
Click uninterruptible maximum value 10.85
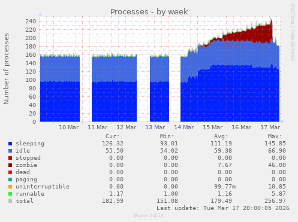click(x=277, y=187)
